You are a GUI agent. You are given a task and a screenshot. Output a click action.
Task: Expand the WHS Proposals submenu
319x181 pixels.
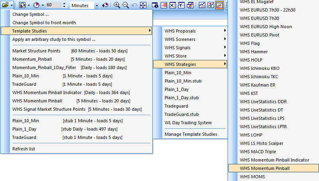point(190,31)
